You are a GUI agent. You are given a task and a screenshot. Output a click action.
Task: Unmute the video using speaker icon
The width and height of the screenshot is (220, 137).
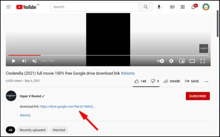34,61
